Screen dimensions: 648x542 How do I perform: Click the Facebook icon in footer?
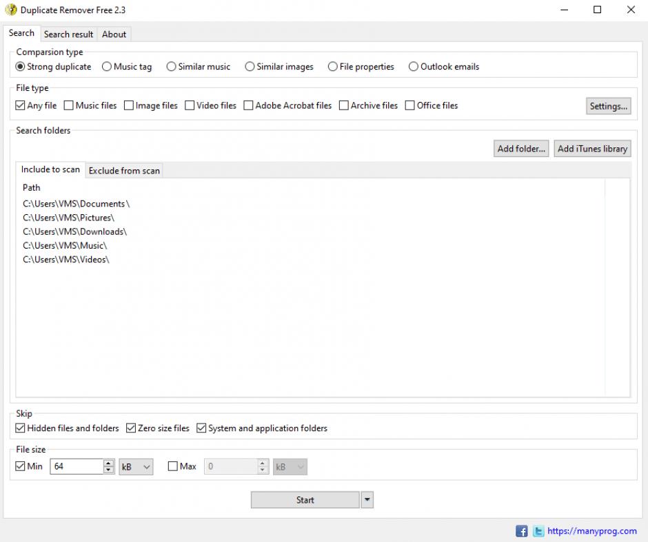tap(522, 531)
